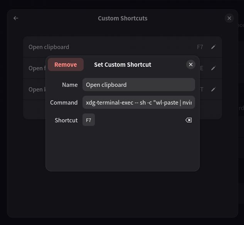Click the Shortcut label in the dialog
The height and width of the screenshot is (225, 244).
pyautogui.click(x=66, y=120)
